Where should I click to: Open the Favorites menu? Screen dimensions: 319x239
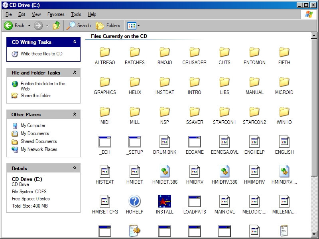click(56, 14)
